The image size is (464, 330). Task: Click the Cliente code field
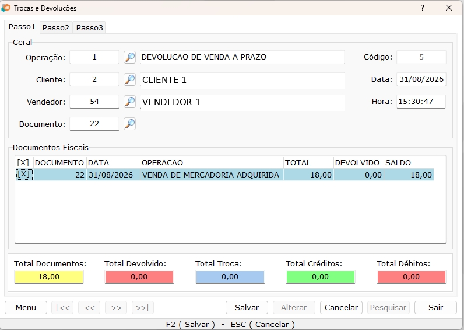pyautogui.click(x=94, y=79)
